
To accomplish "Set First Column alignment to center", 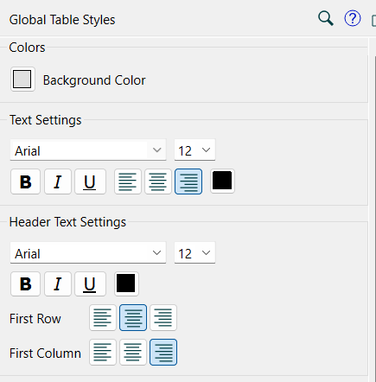I will pos(133,352).
